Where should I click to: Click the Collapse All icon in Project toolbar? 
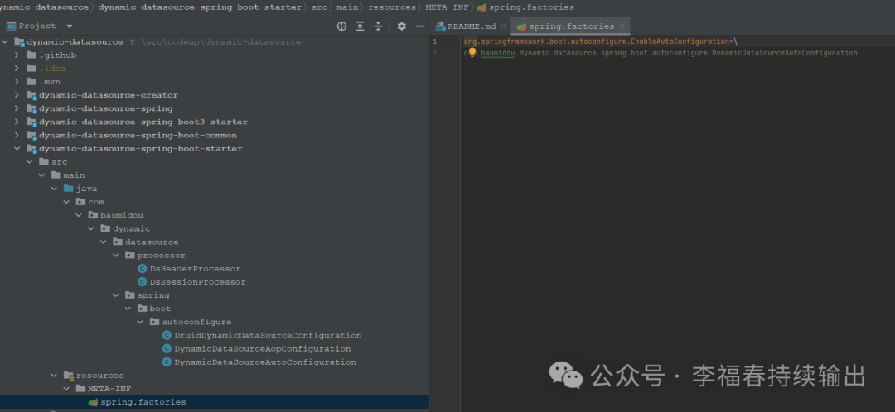pyautogui.click(x=379, y=26)
